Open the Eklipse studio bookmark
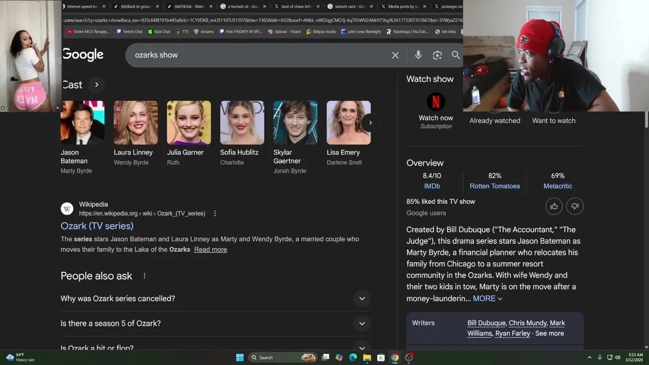 [x=320, y=31]
